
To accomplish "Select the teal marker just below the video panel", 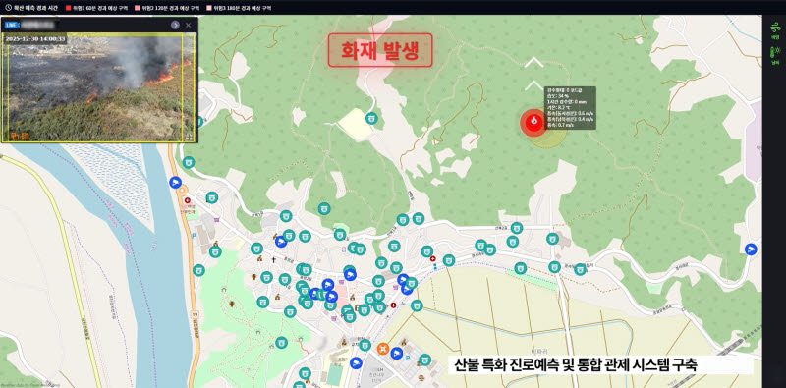I will pos(189,162).
